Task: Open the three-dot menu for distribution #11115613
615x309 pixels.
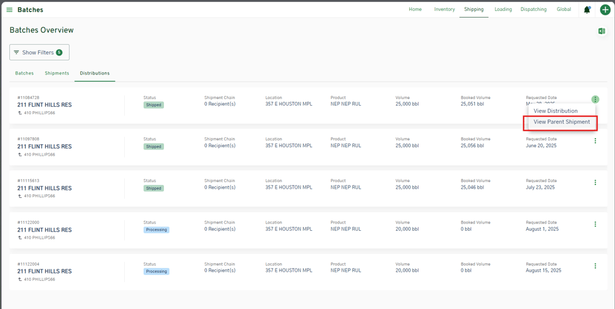Action: tap(595, 183)
